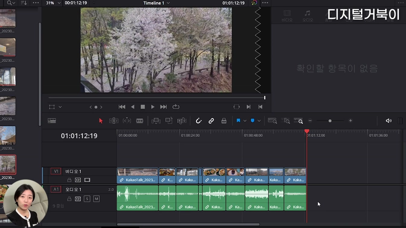Jump to last frame of timeline
This screenshot has width=406, height=228.
pos(163,107)
